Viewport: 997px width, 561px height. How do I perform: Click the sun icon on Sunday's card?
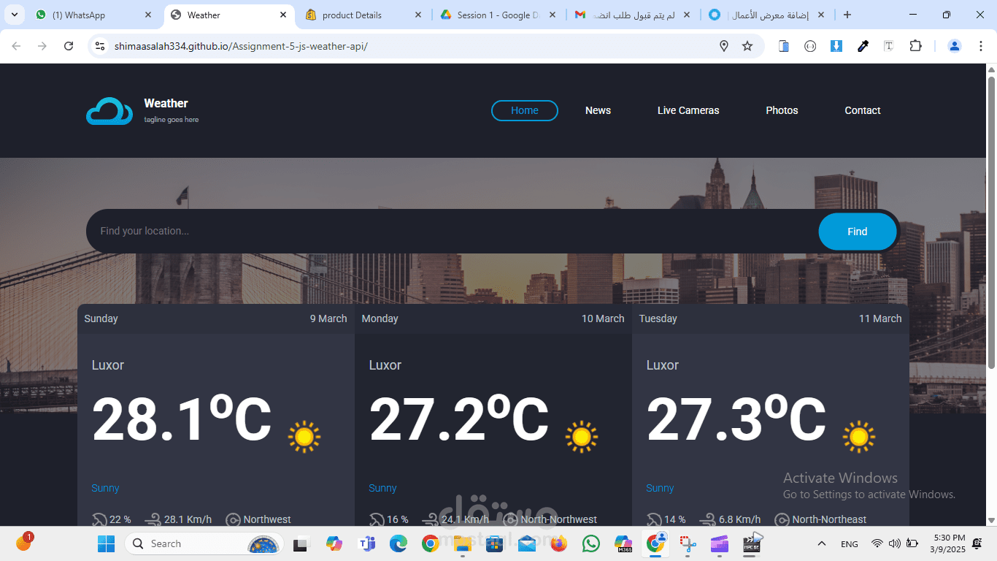click(304, 437)
